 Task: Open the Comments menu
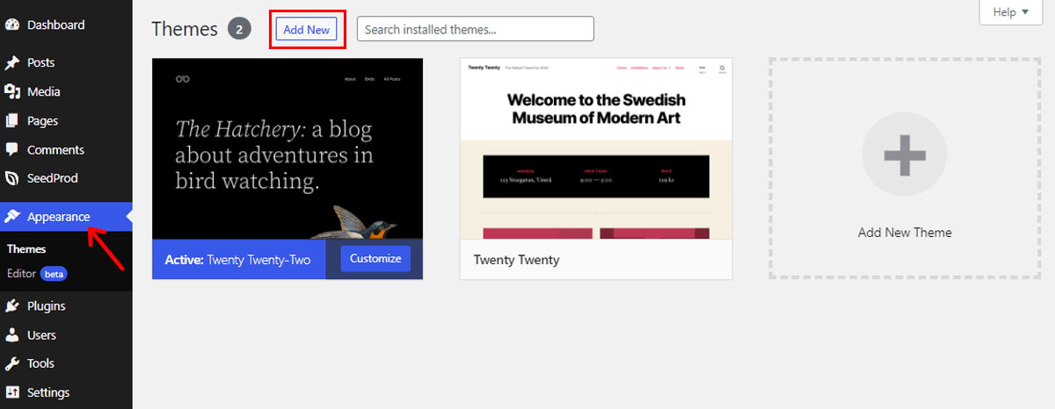pos(66,150)
